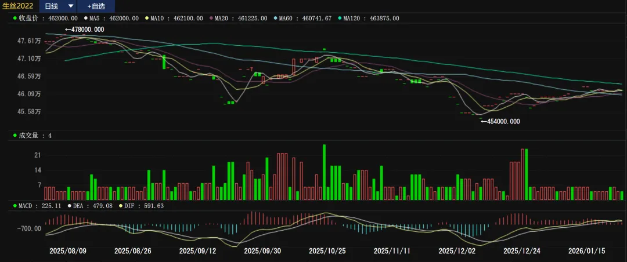This screenshot has height=262, width=627.
Task: Click the volume axis value 14
Action: coord(38,170)
